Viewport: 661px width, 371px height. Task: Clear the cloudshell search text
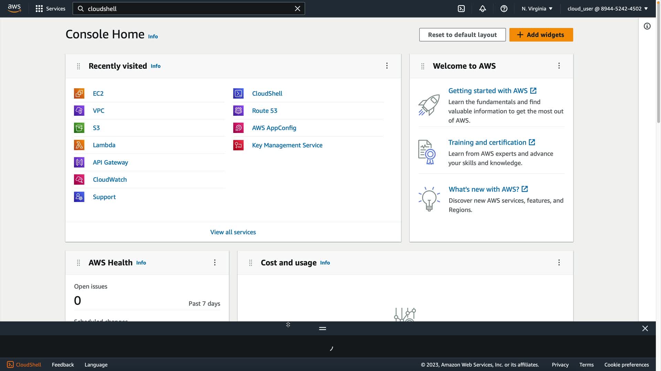click(x=297, y=9)
